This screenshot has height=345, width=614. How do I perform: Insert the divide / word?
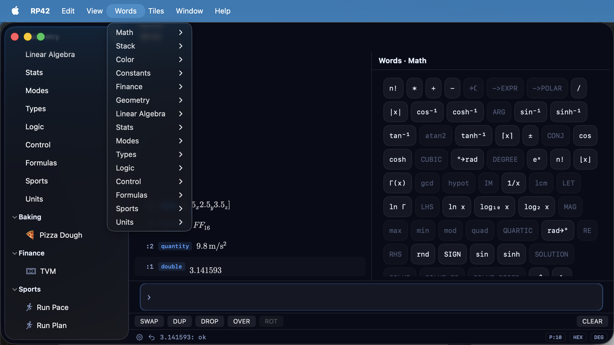coord(579,88)
